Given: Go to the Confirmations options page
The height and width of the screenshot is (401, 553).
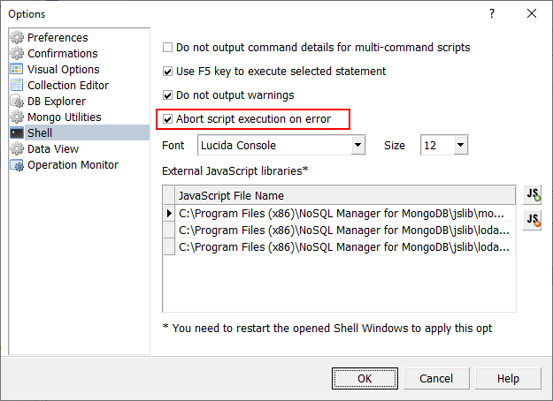Looking at the screenshot, I should 63,54.
